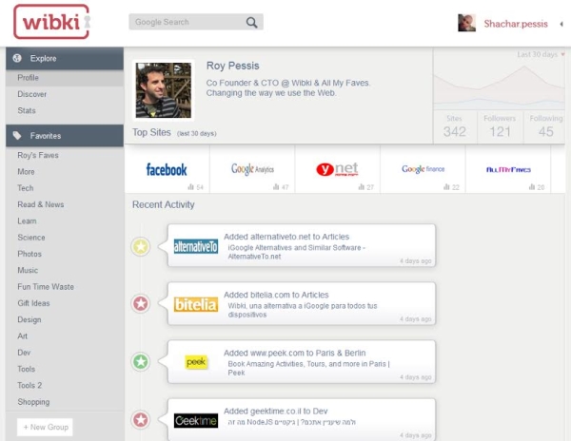Click the activity chart graph
Image resolution: width=571 pixels, height=441 pixels.
pos(499,86)
